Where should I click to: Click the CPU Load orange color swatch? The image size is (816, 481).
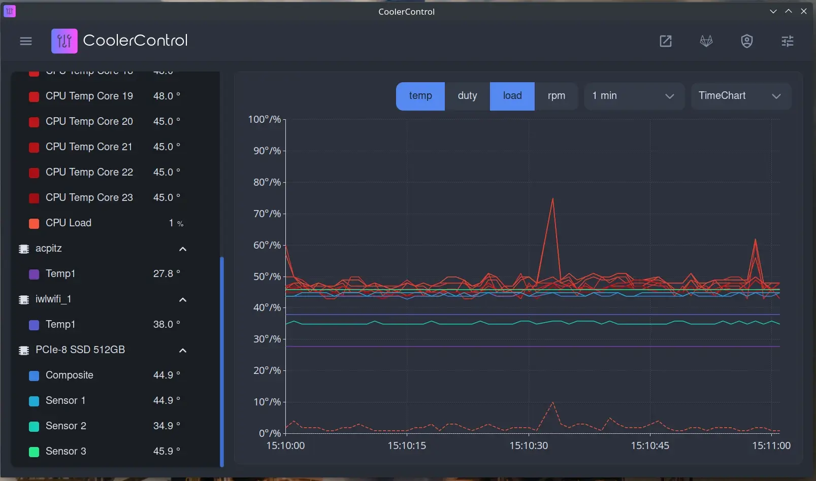click(x=34, y=224)
